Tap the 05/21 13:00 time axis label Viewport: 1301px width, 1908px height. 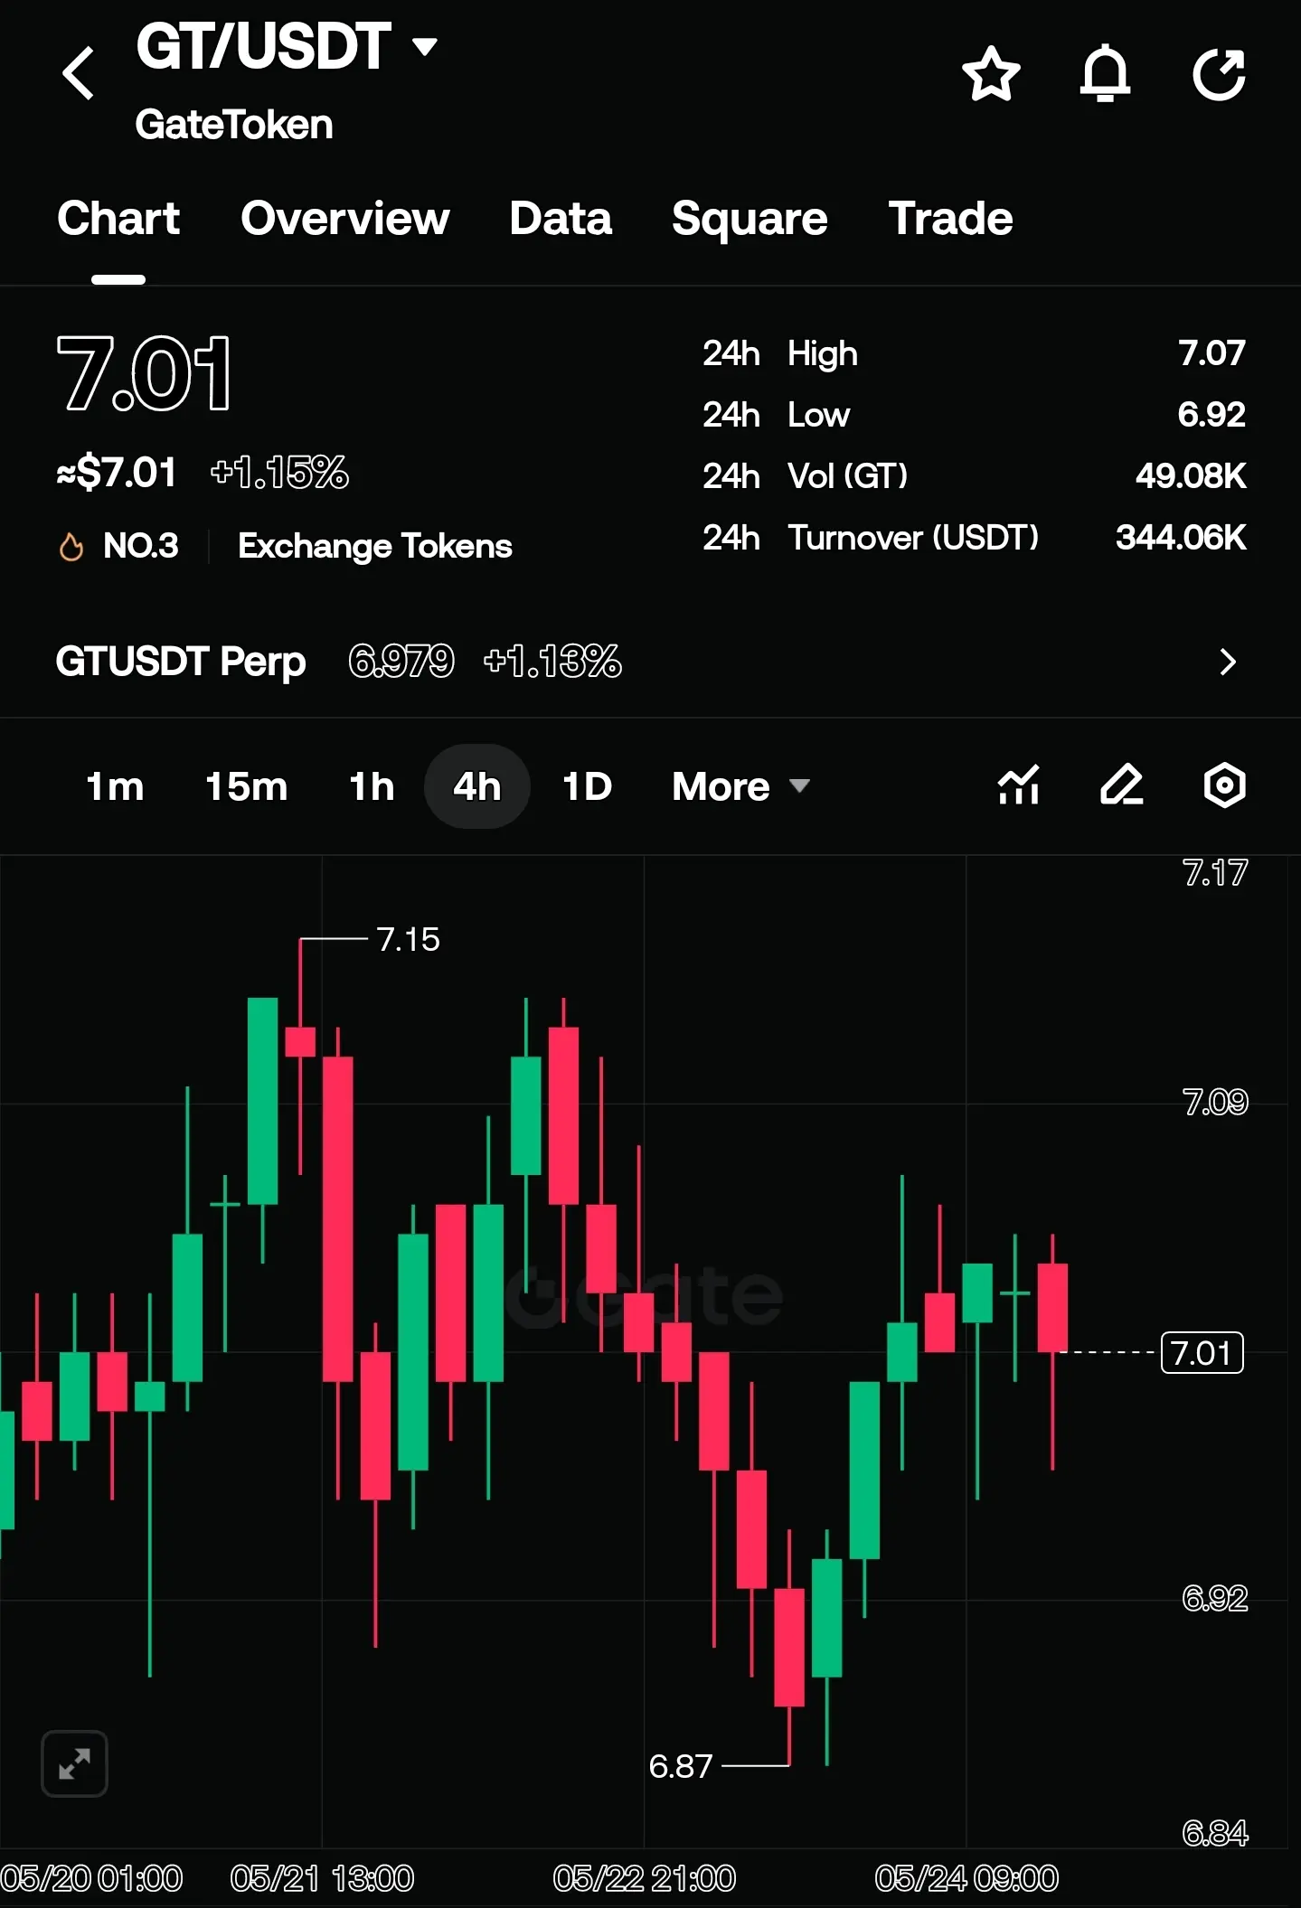coord(322,1879)
